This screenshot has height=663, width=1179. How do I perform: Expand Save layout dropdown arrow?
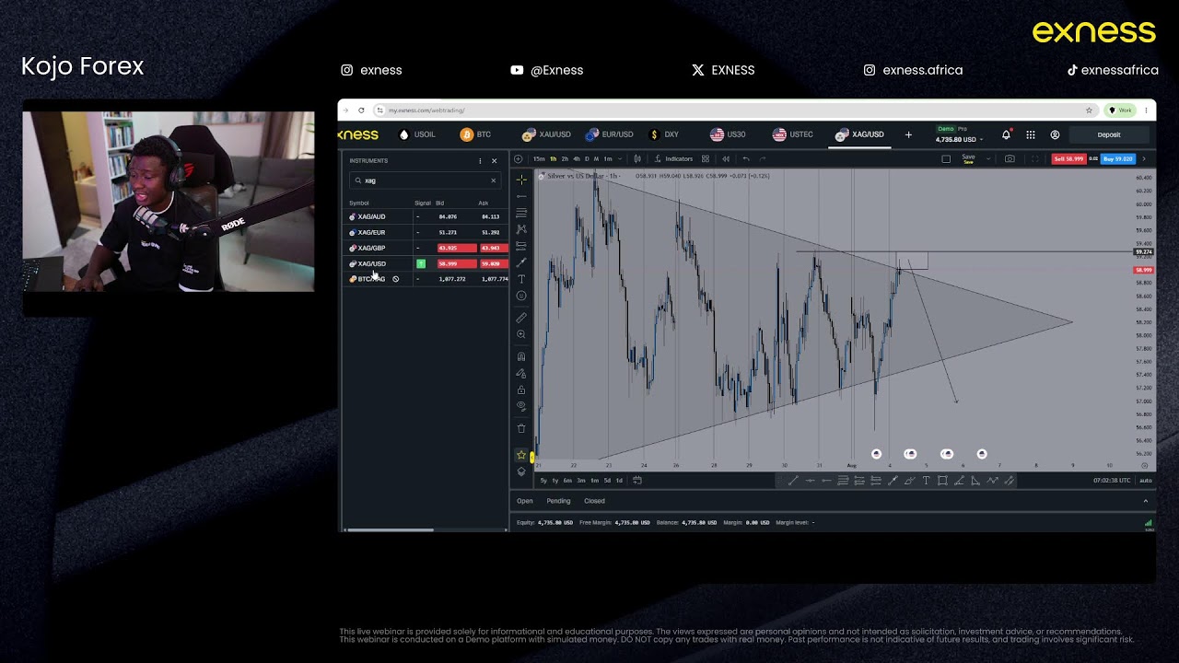pos(988,158)
